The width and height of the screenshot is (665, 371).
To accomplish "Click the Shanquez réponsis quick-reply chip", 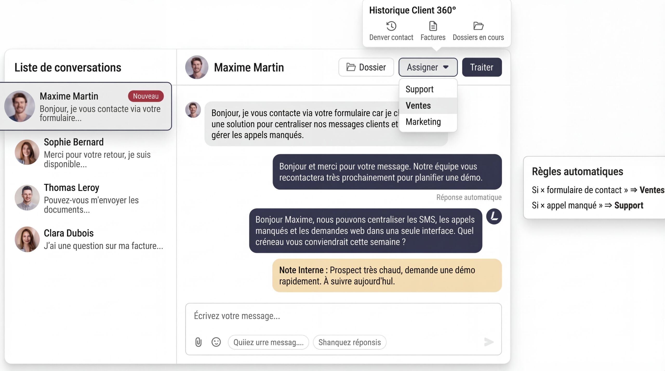I will click(x=349, y=342).
